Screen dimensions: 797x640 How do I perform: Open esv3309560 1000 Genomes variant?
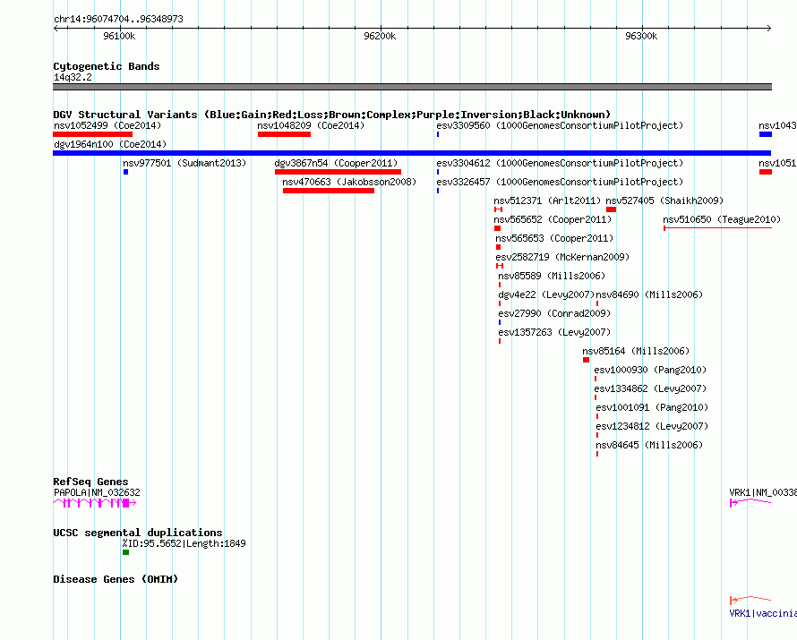coord(560,125)
